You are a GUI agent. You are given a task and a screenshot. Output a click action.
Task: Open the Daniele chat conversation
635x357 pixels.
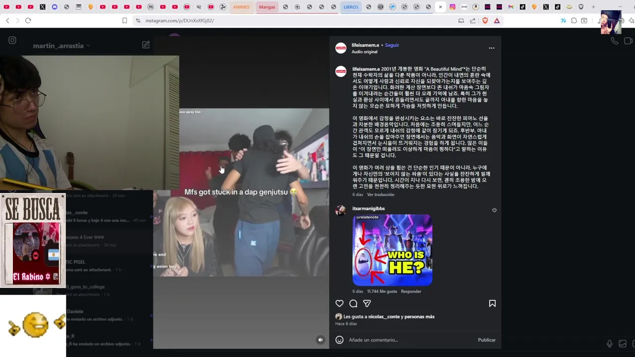coord(109,315)
